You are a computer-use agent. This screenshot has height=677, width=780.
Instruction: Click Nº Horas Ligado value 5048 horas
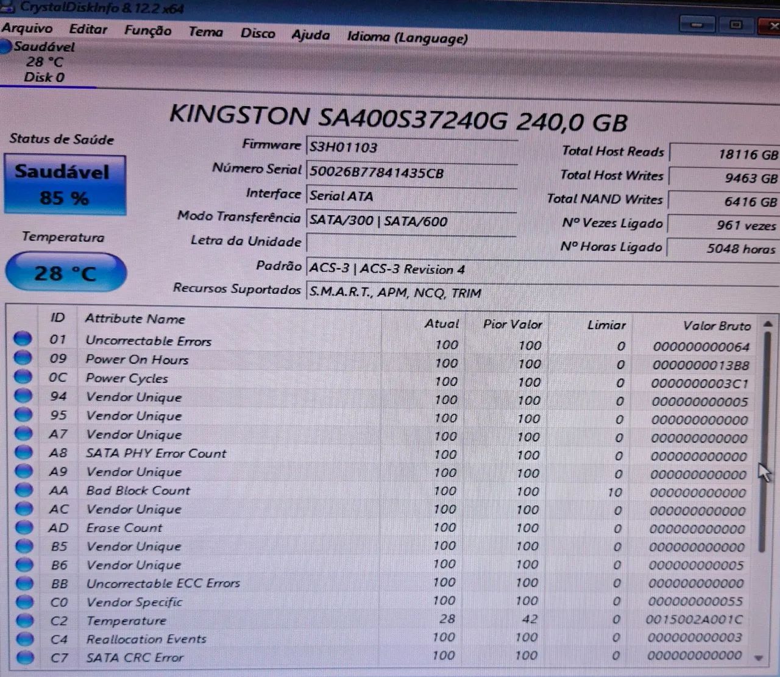pyautogui.click(x=723, y=249)
